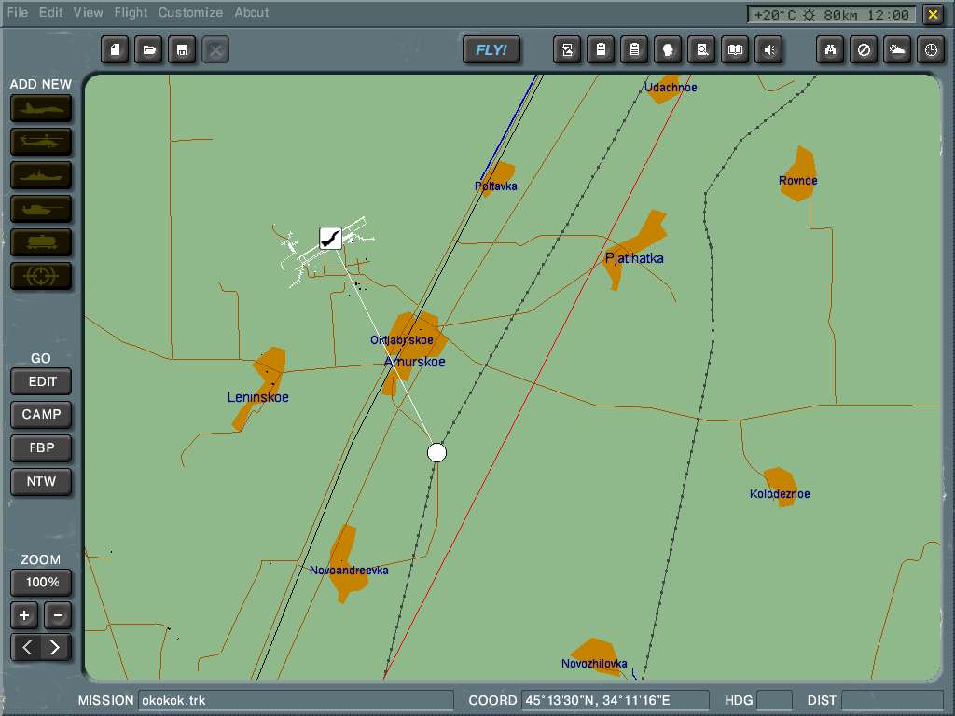
Task: Click the MISSION filename field showing okokok.trk
Action: click(x=298, y=700)
